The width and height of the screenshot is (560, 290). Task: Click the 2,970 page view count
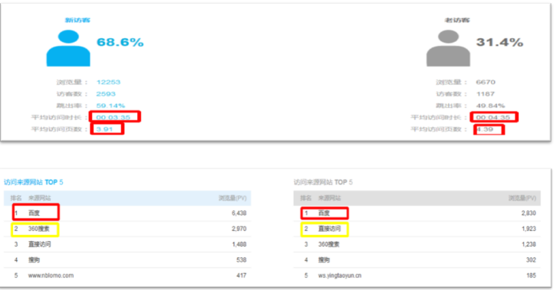tap(239, 229)
